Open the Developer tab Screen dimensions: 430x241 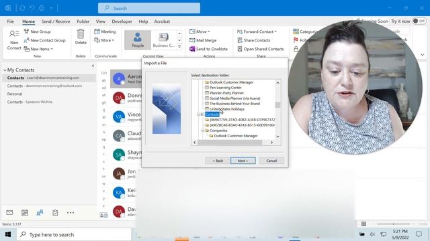[122, 21]
